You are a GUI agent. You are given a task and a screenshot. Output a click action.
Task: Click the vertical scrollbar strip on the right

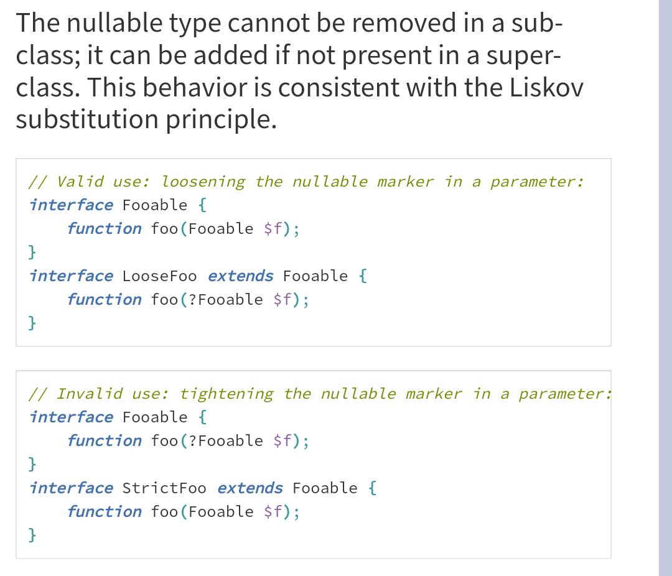tap(665, 288)
